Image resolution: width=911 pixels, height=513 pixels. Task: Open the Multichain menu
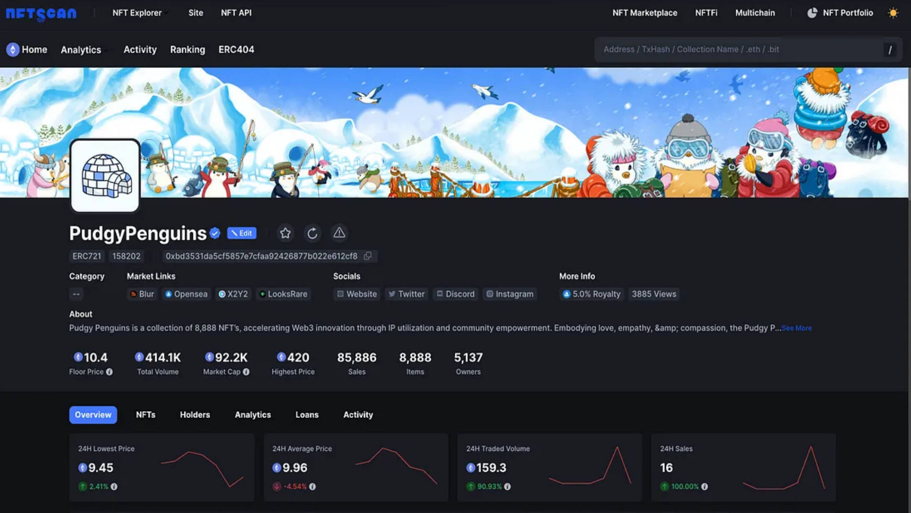point(755,13)
